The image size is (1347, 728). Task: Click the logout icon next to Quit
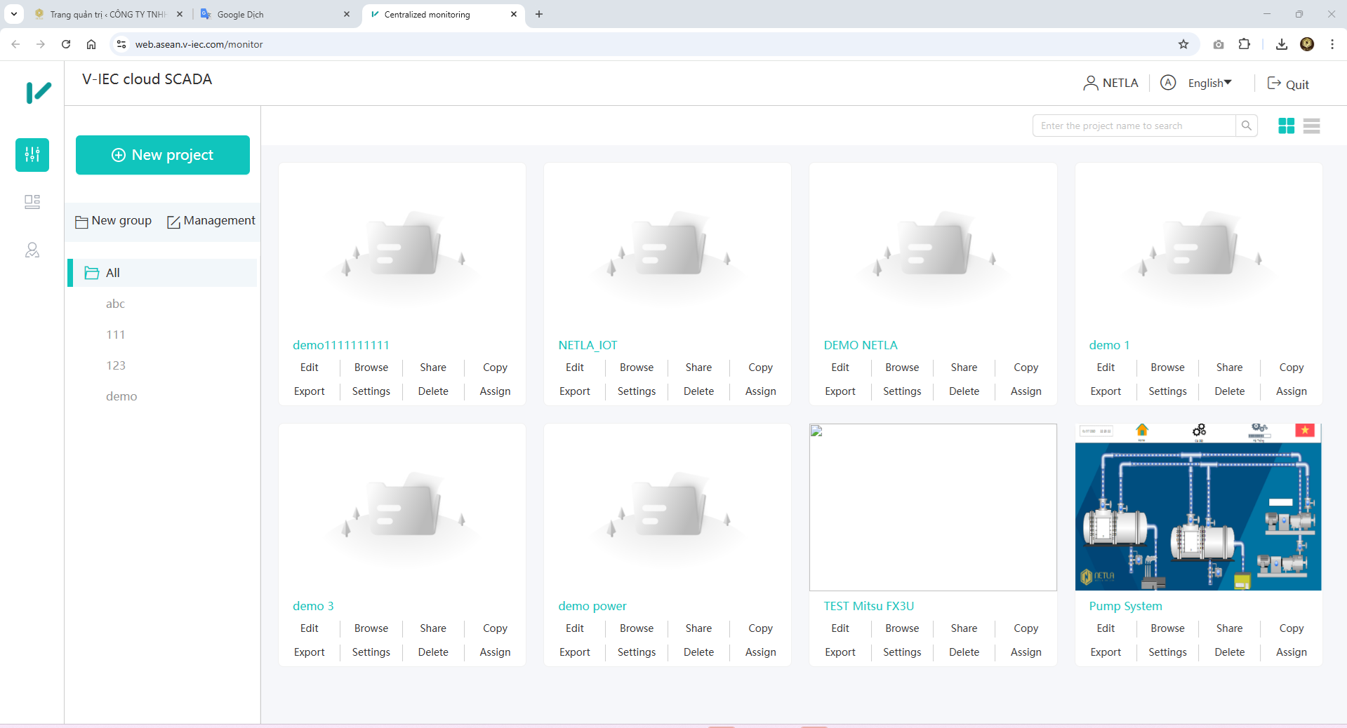tap(1273, 83)
